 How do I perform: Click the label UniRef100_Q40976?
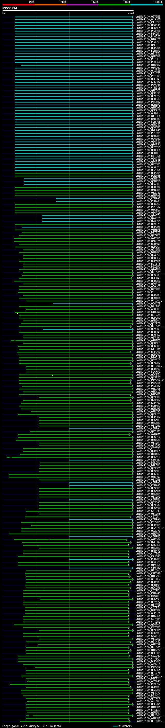148,224
